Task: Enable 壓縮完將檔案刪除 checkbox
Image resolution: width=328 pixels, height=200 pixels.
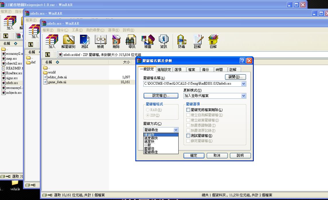Action: 188,110
